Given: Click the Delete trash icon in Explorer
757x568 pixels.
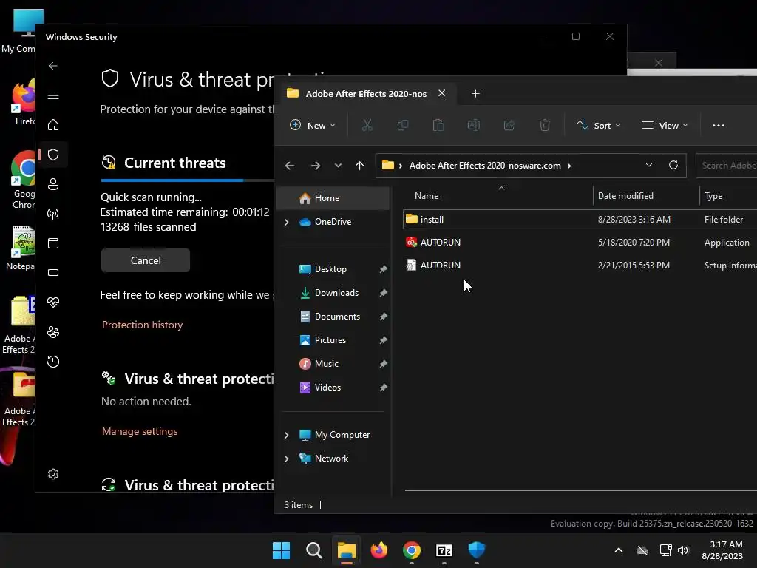Looking at the screenshot, I should pyautogui.click(x=545, y=126).
